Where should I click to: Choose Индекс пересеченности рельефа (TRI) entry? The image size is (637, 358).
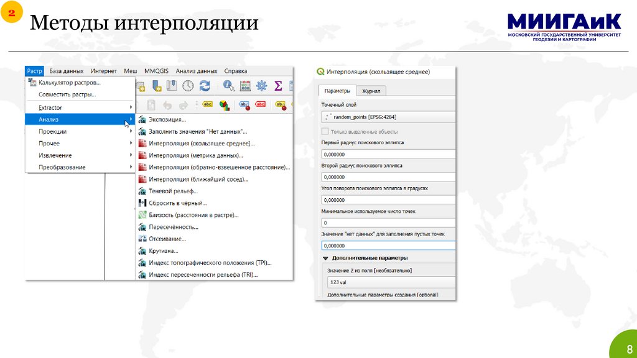203,275
